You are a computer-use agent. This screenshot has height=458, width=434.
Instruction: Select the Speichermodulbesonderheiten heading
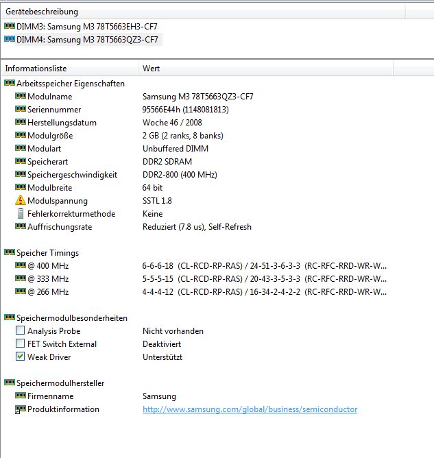(x=72, y=318)
